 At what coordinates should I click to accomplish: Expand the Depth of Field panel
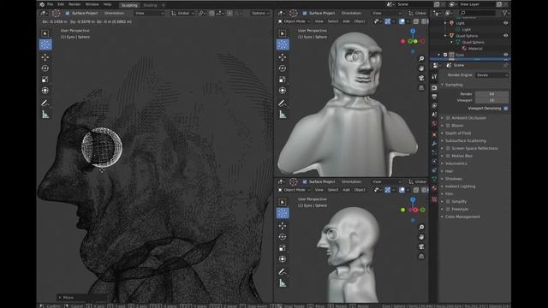pos(457,133)
